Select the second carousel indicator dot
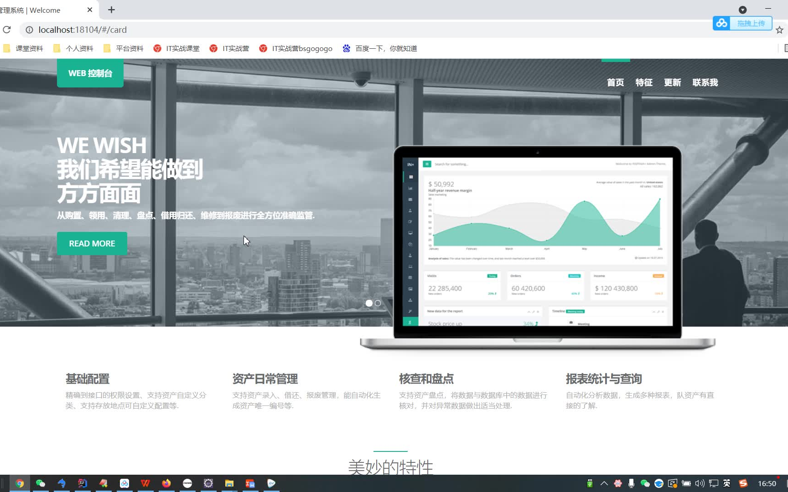Screen dimensions: 788x492 (x=378, y=303)
